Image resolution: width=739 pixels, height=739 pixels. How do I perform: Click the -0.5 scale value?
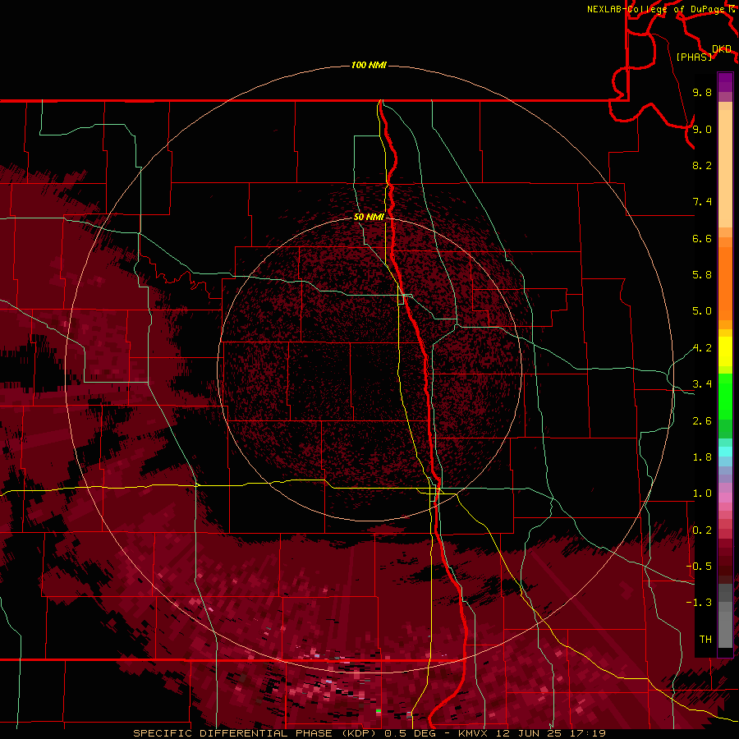tap(700, 567)
